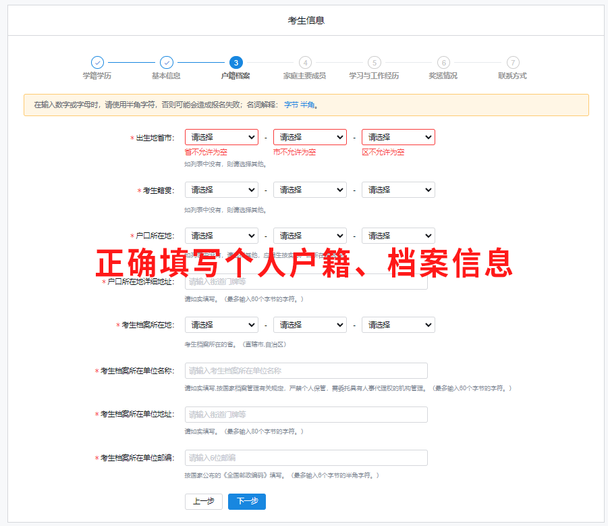
Task: Open 考生籍贯 province dropdown
Action: (221, 190)
